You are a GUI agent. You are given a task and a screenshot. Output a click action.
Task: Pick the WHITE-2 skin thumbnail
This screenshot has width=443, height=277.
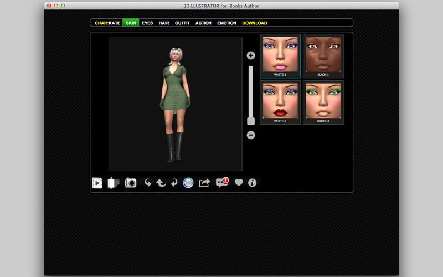pyautogui.click(x=280, y=102)
